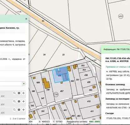Click the circled district label 433

pyautogui.click(x=121, y=16)
